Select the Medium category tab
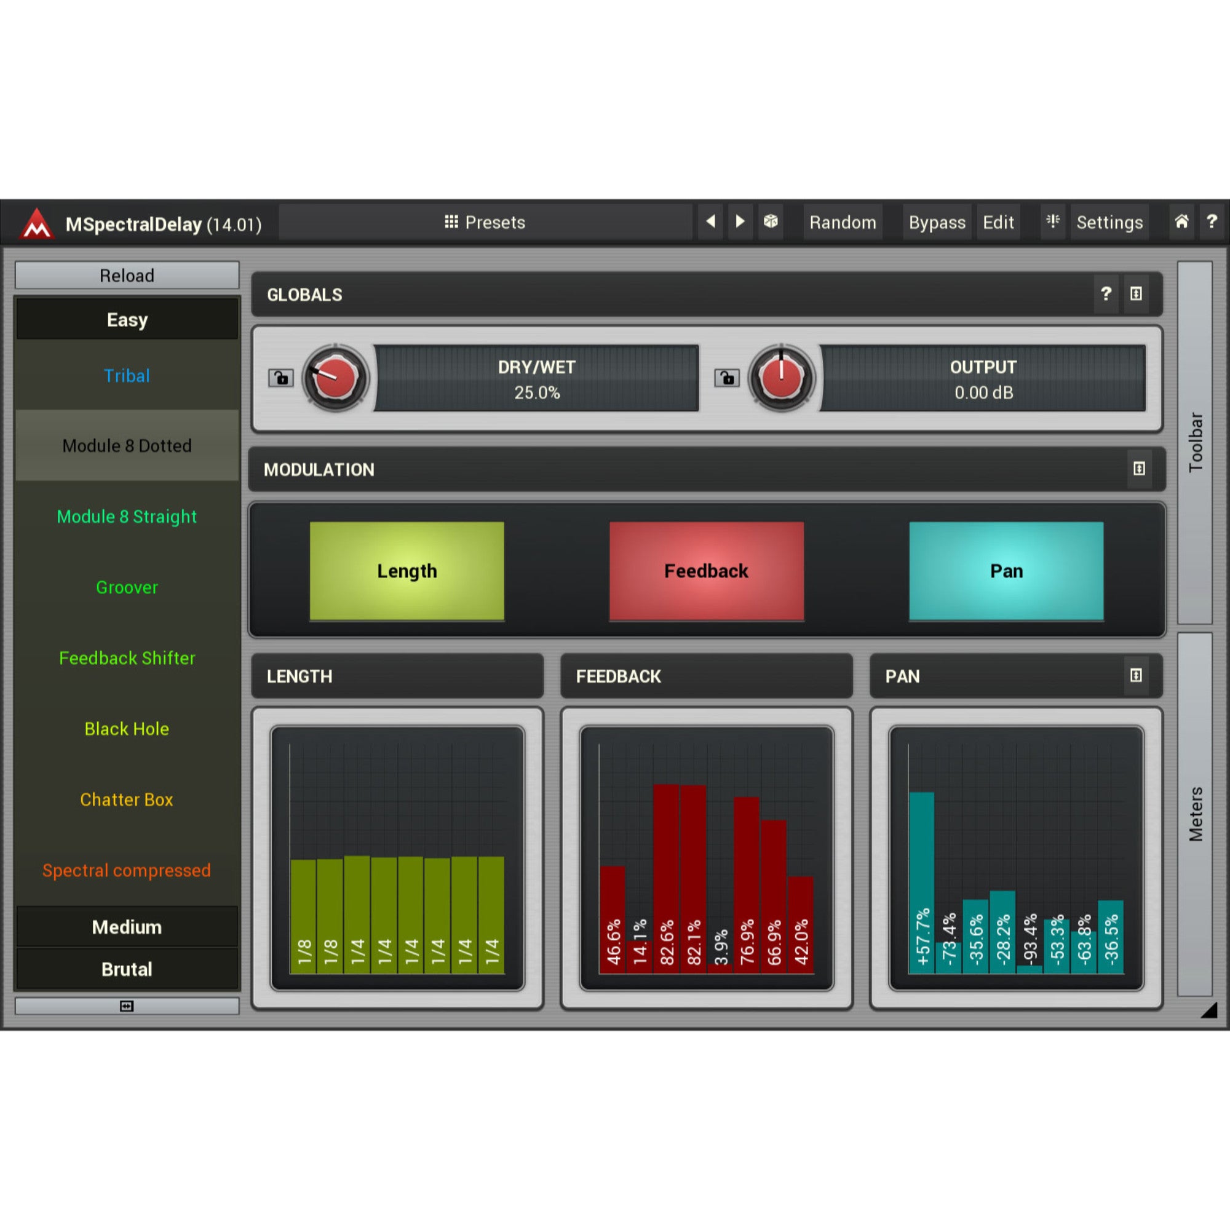 tap(127, 927)
